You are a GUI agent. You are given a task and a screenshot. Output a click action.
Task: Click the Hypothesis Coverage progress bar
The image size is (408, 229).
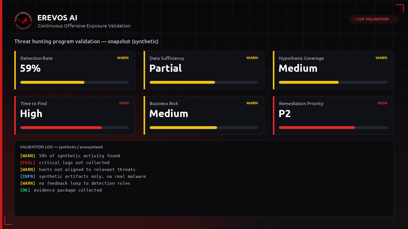tap(333, 82)
